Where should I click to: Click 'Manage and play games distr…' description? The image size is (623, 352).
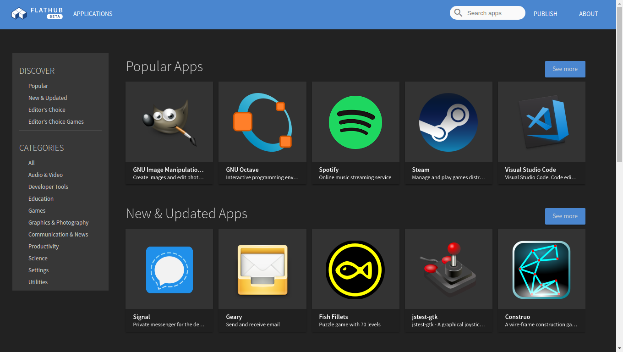pos(448,177)
